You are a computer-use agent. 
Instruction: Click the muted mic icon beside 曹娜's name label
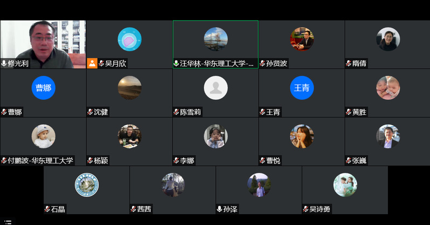(4, 112)
